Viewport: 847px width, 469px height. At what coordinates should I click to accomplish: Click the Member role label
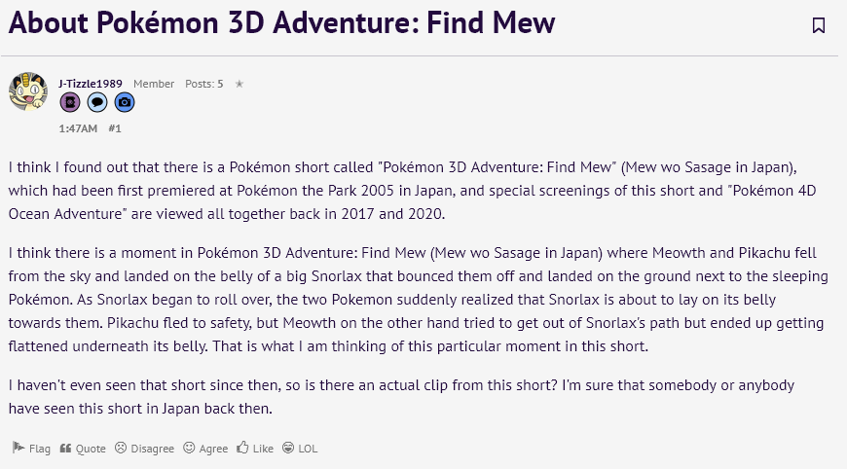click(x=154, y=84)
